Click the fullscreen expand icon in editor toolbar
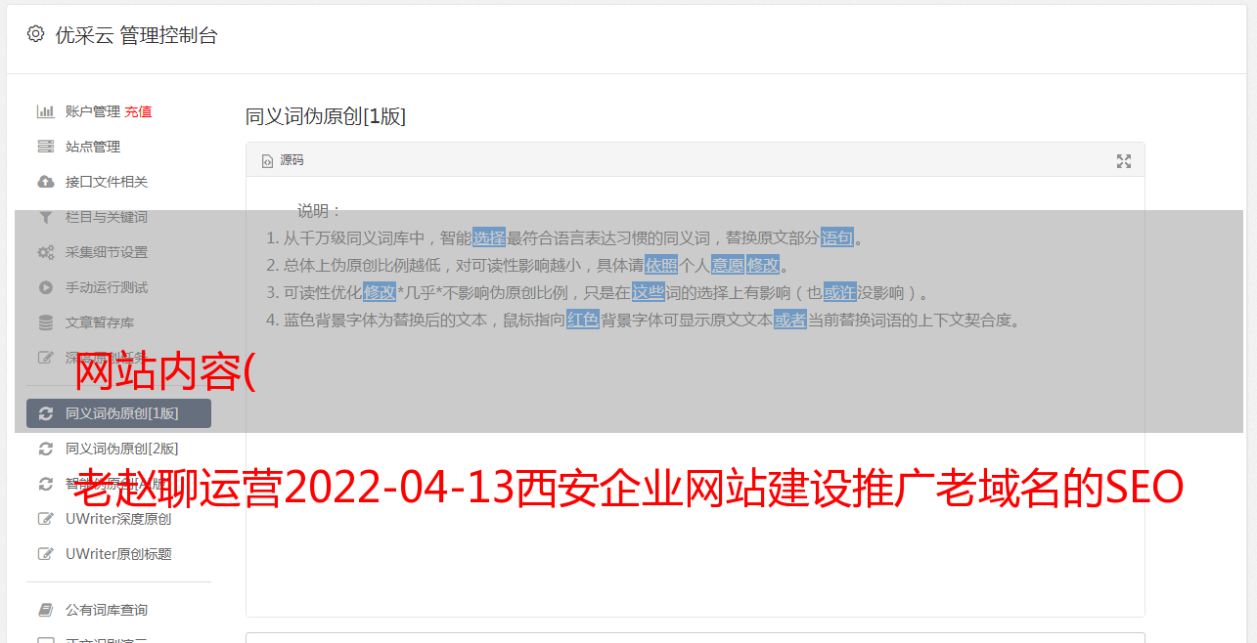 pyautogui.click(x=1124, y=161)
